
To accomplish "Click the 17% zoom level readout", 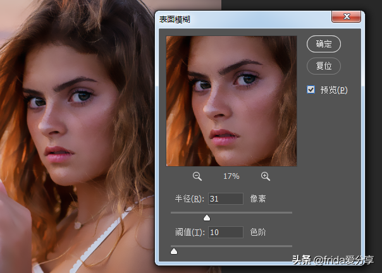I will pyautogui.click(x=231, y=176).
